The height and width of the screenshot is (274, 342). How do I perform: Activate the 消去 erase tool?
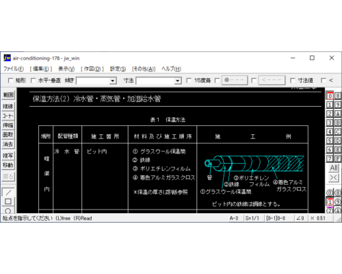pos(8,145)
